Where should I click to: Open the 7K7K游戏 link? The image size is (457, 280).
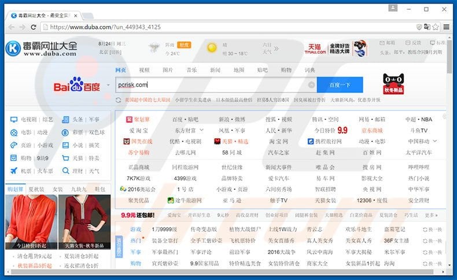(x=138, y=178)
